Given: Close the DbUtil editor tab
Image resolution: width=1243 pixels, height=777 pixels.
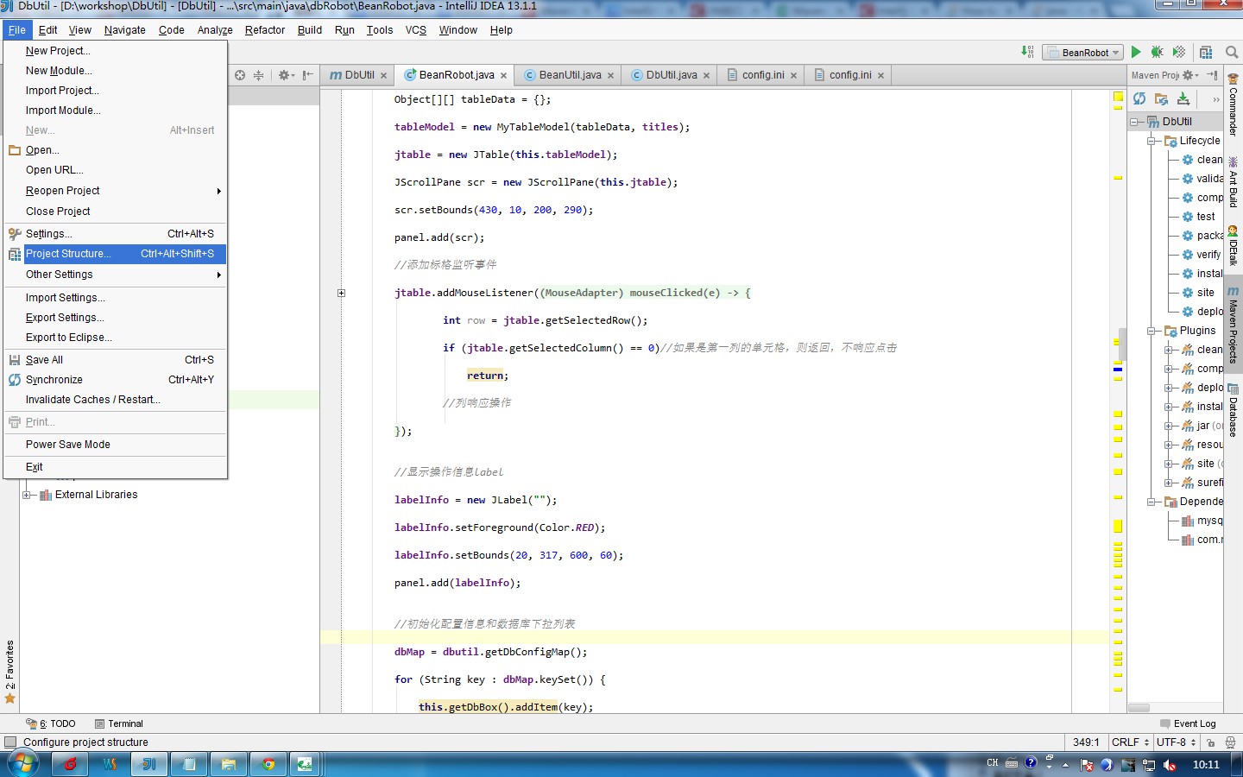Looking at the screenshot, I should point(384,76).
